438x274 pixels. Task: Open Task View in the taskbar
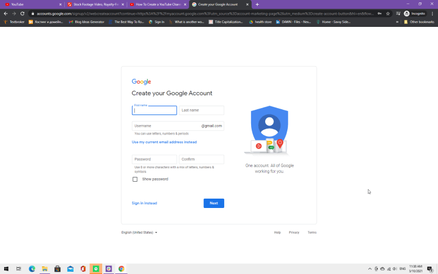(x=19, y=269)
